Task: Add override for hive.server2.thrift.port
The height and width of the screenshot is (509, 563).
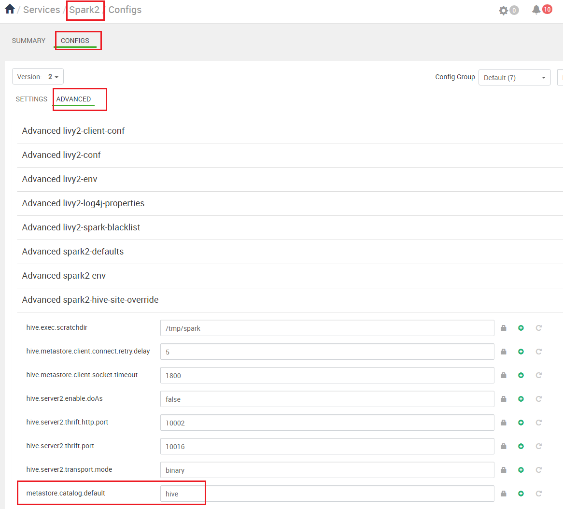Action: point(521,447)
